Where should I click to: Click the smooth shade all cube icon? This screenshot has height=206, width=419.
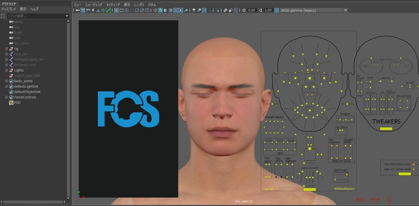coord(160,10)
